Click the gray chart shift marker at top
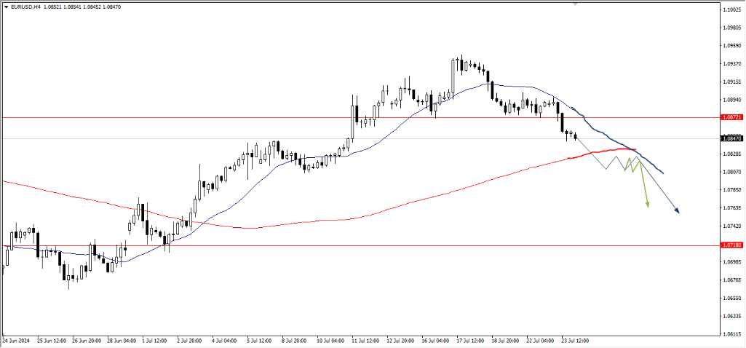The width and height of the screenshot is (746, 348). 576,4
